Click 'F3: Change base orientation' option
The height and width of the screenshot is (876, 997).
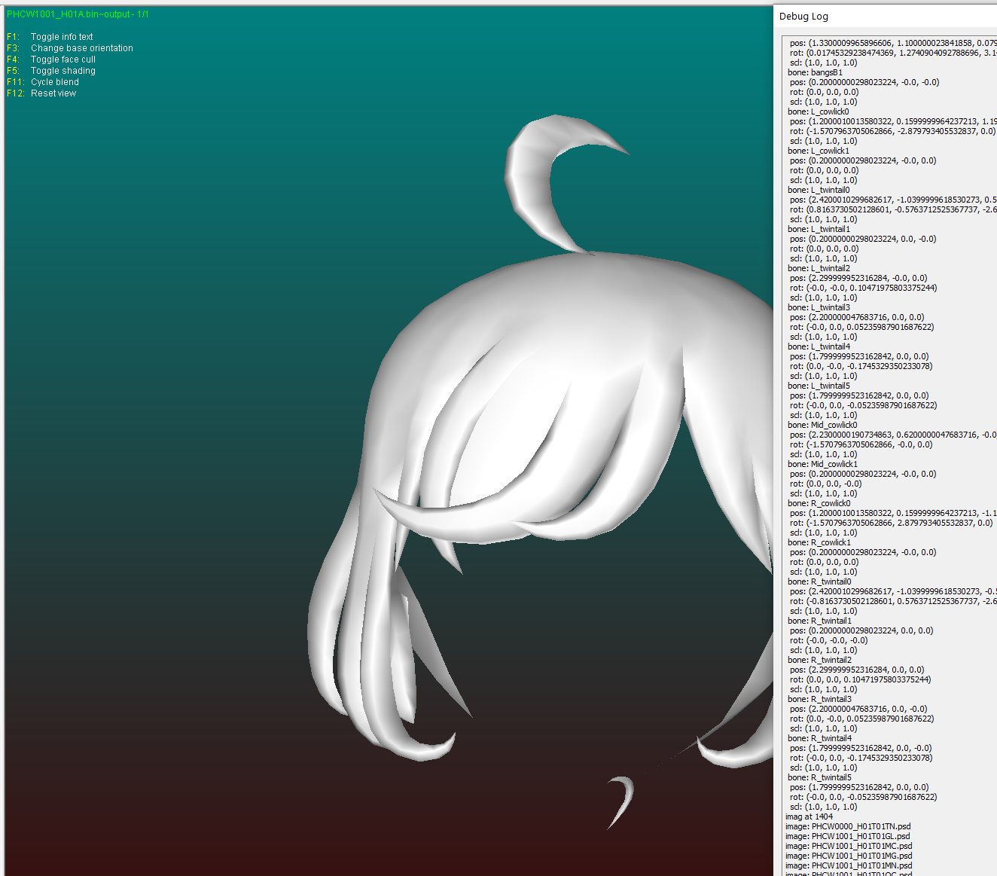(x=69, y=47)
